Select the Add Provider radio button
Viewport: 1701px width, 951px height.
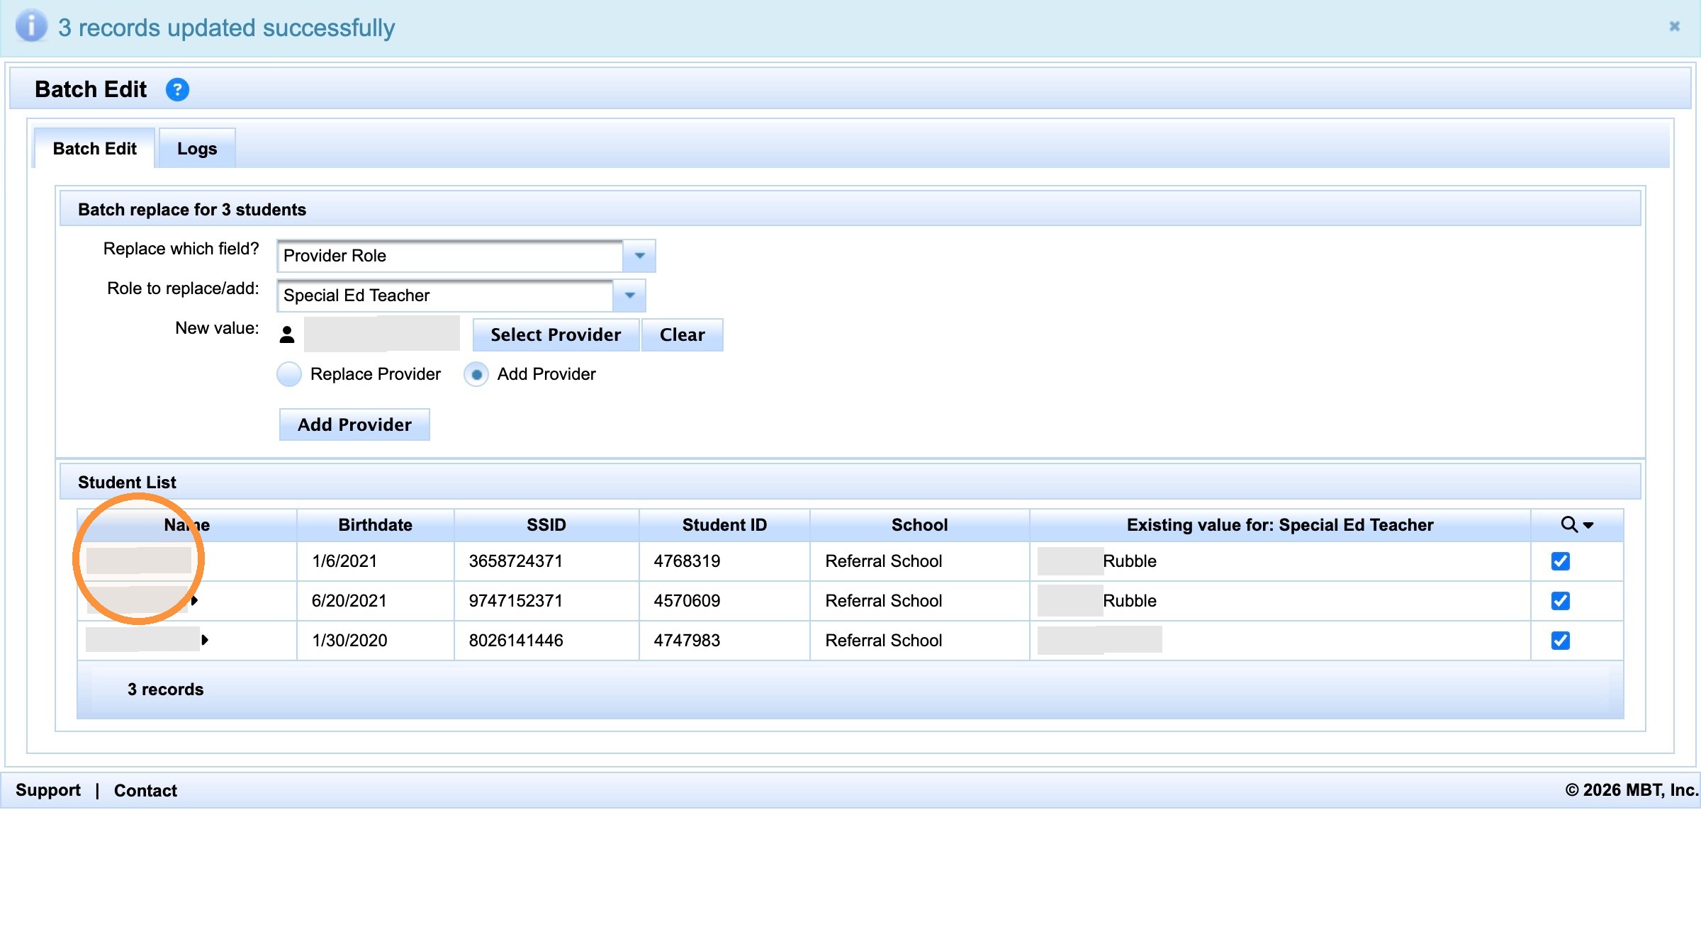tap(476, 374)
